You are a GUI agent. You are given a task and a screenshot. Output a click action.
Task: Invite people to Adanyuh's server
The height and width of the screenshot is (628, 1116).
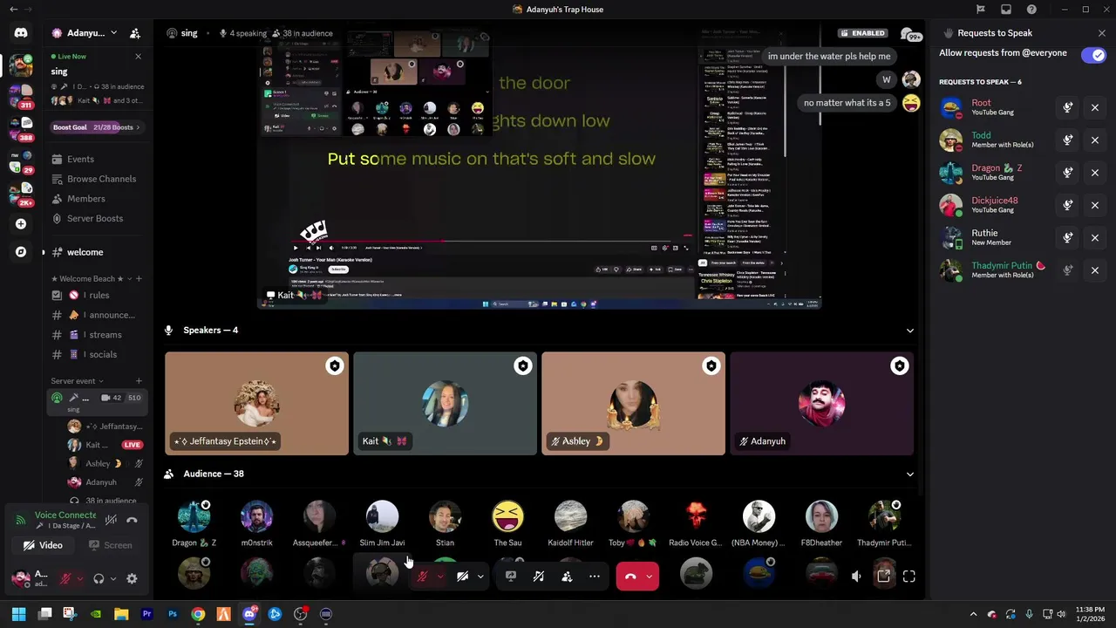135,33
